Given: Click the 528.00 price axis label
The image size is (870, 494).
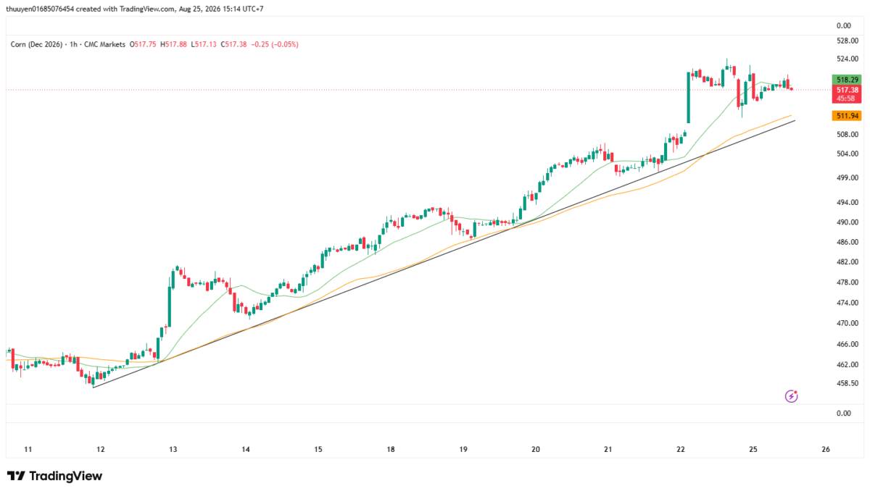Looking at the screenshot, I should coord(848,41).
